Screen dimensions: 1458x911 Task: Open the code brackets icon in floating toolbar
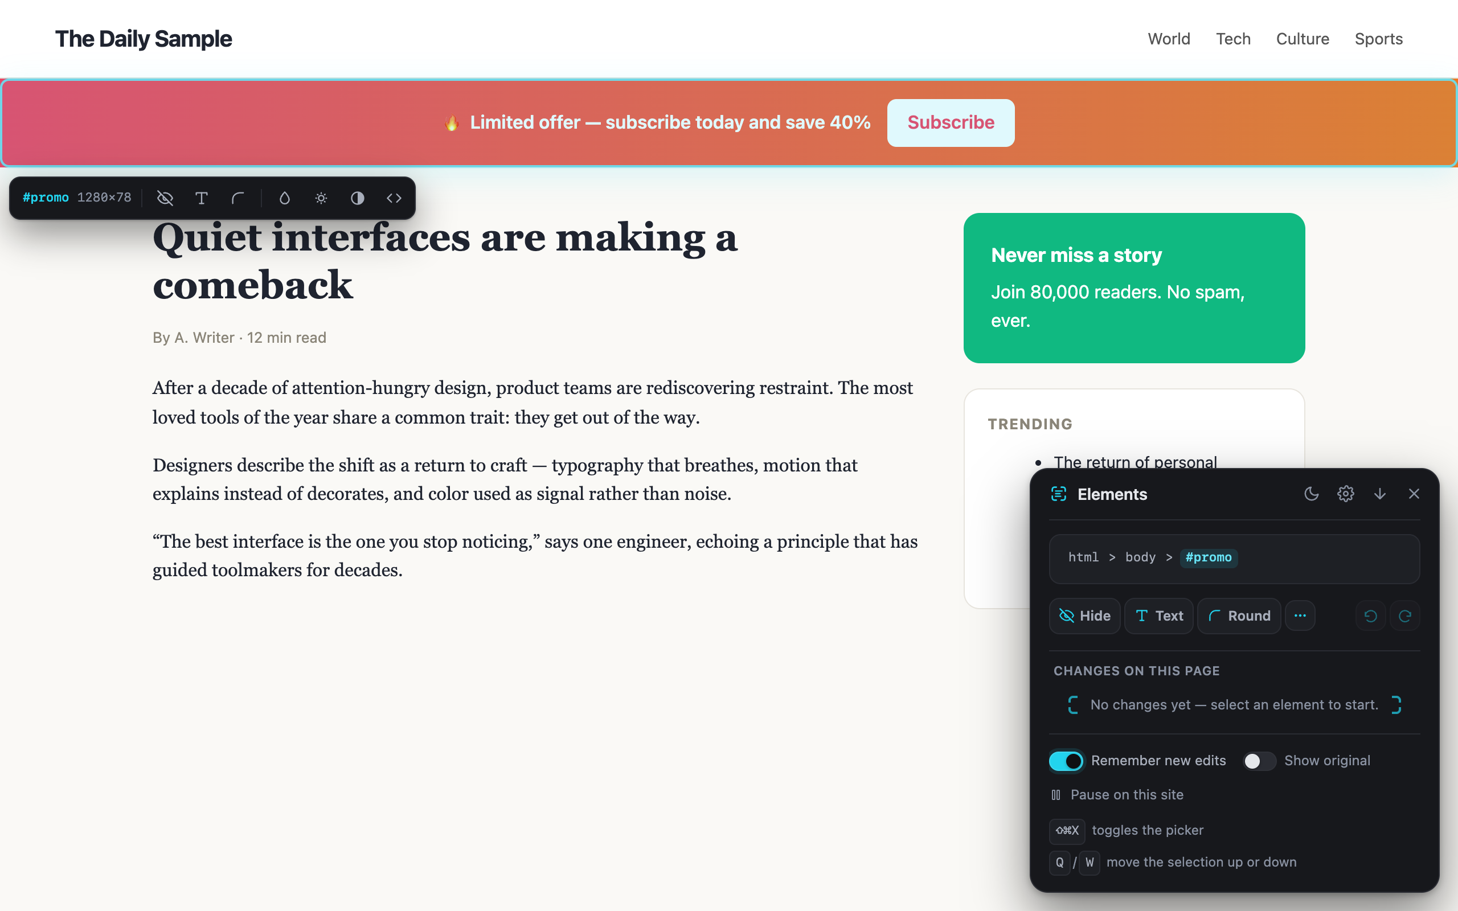coord(394,198)
